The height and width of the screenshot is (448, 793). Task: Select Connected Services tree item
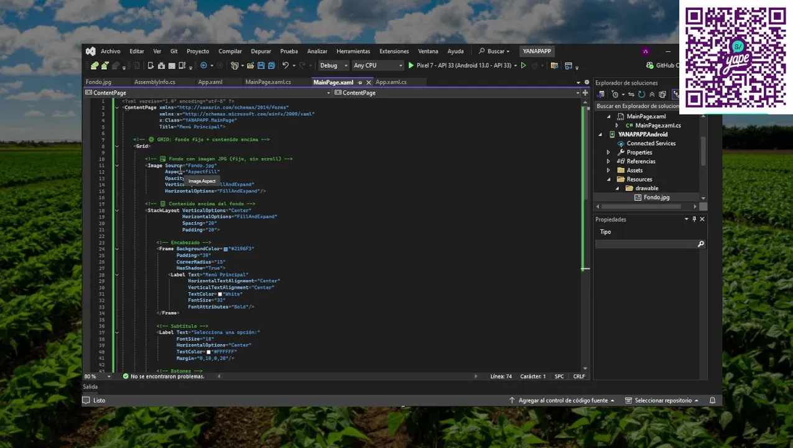point(651,143)
